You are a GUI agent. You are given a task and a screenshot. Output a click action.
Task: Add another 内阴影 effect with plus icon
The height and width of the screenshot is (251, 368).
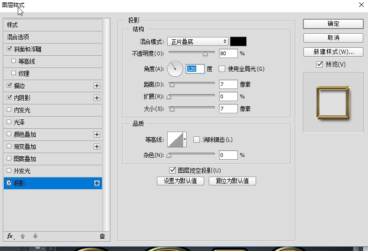(x=97, y=98)
